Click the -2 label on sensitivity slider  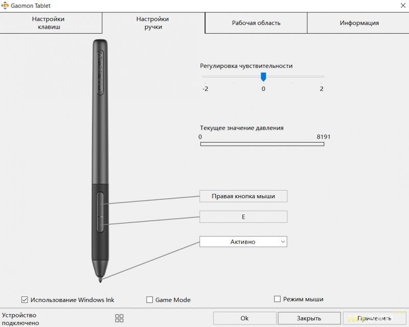[x=206, y=89]
